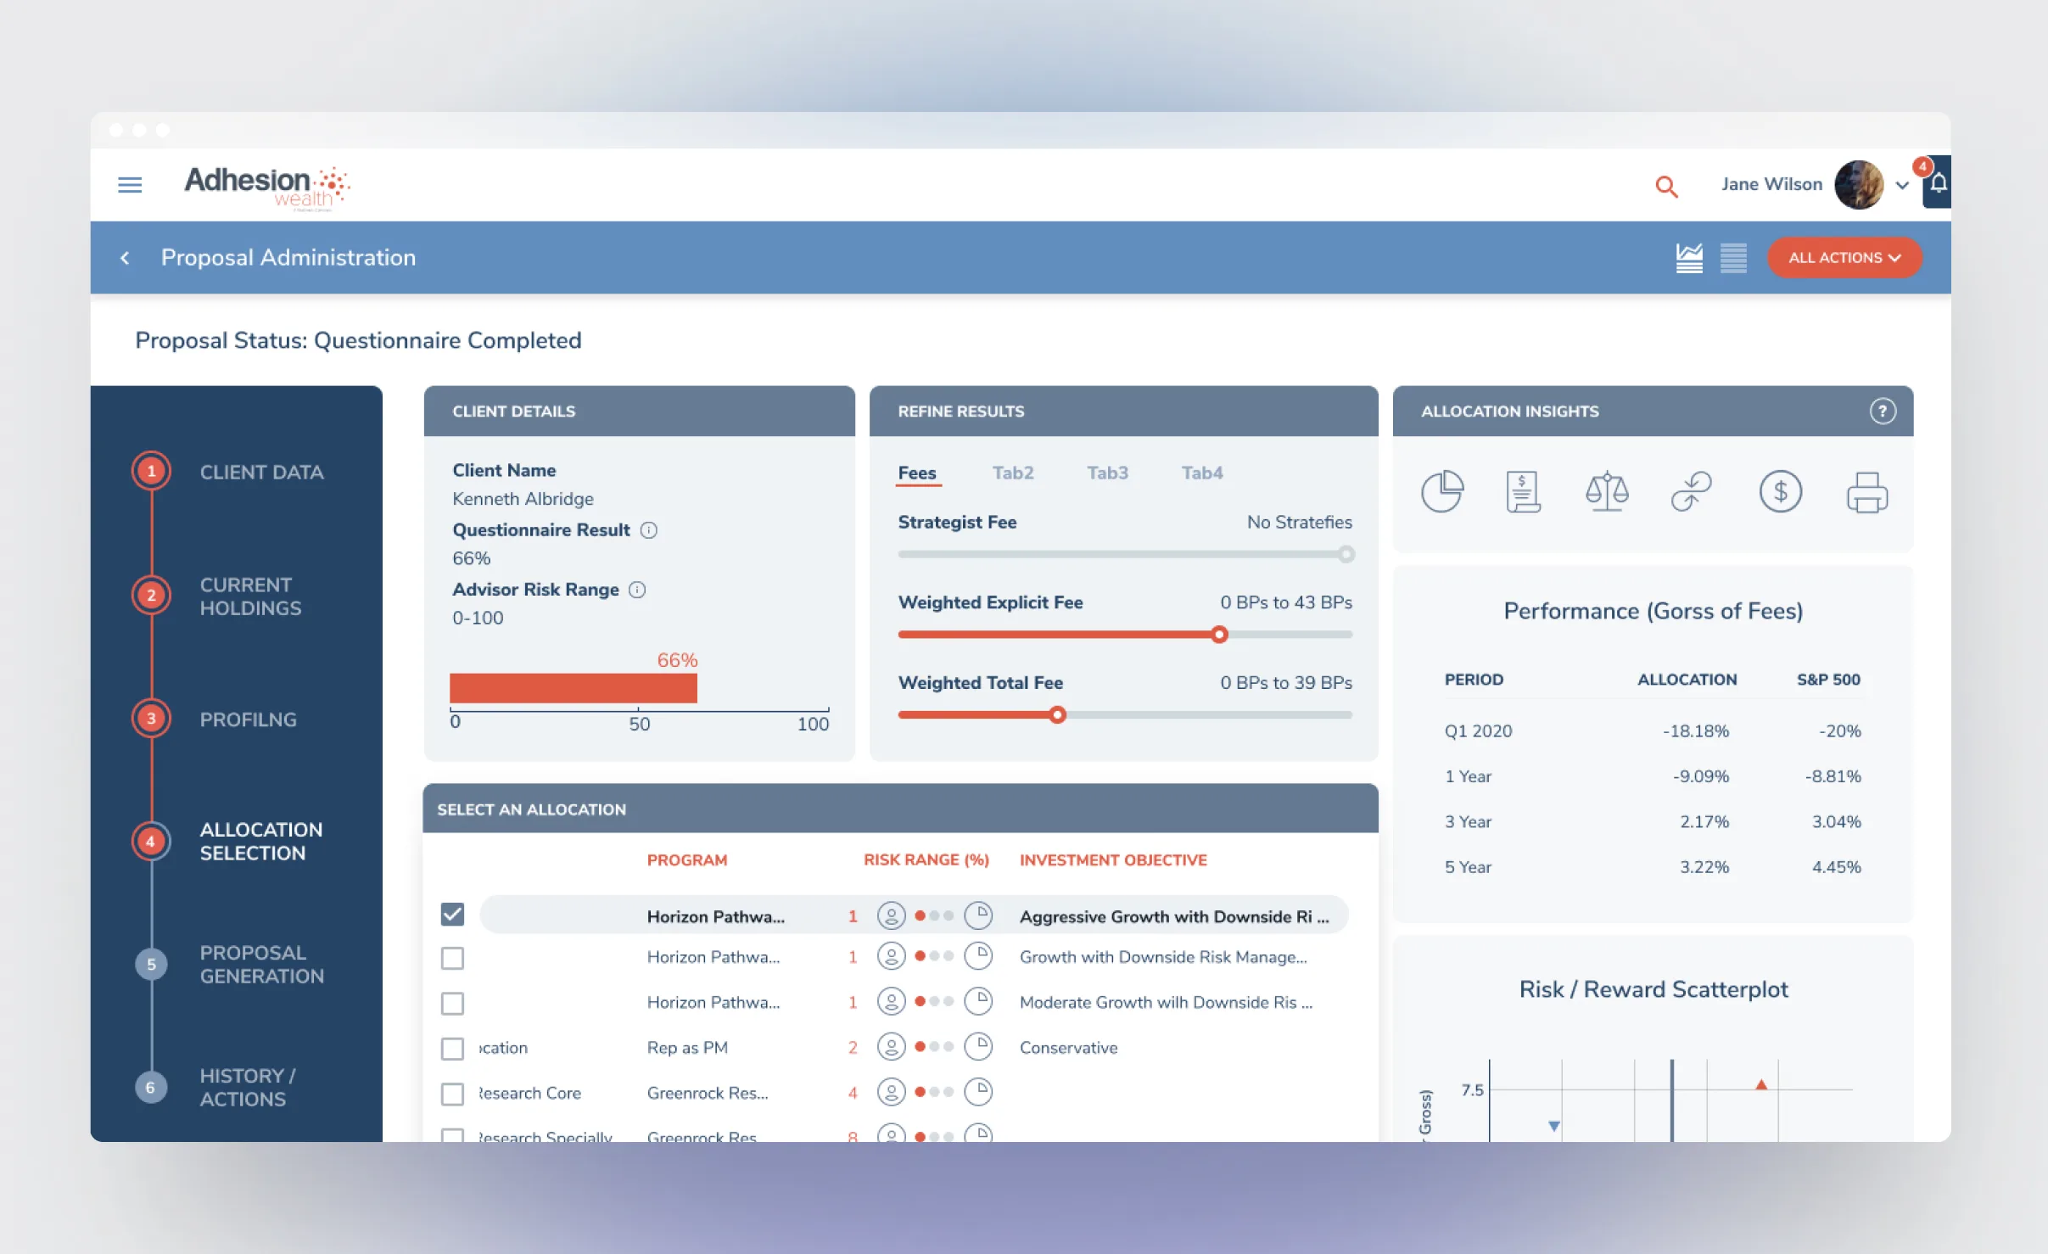
Task: Switch to chart view icon
Action: pos(1689,257)
